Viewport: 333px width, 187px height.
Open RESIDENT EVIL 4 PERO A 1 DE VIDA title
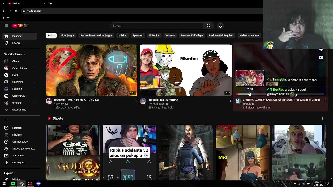click(76, 100)
